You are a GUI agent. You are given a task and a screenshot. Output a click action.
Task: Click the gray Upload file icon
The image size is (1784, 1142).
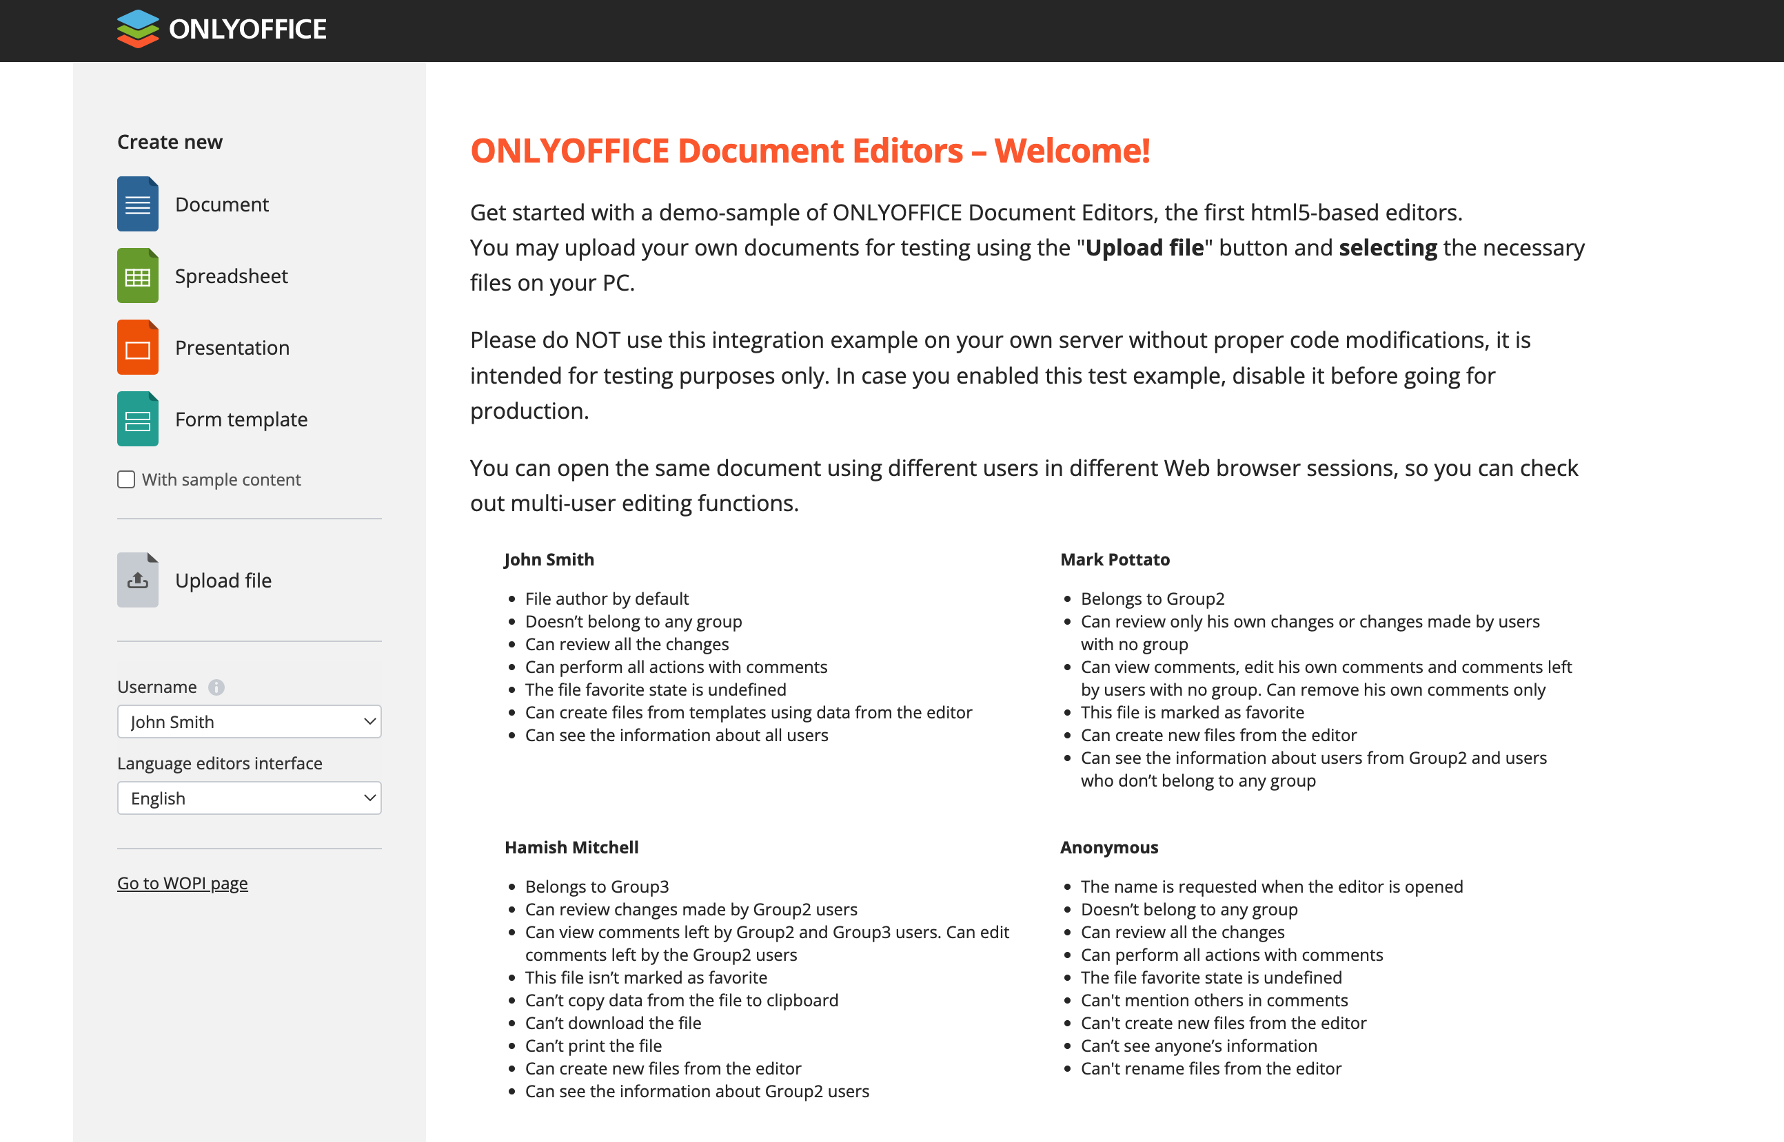point(137,580)
